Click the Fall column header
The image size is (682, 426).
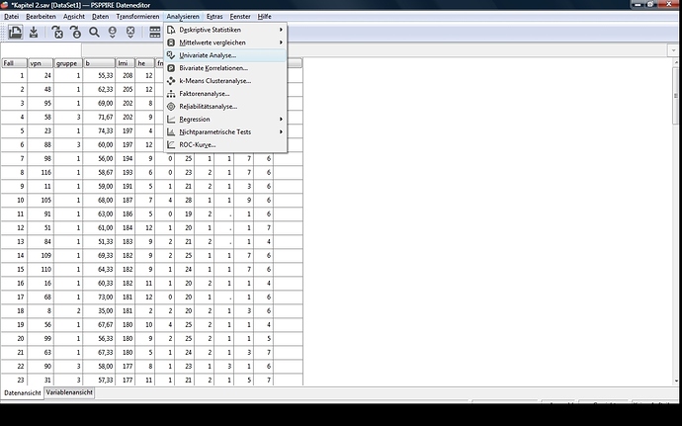click(x=14, y=63)
